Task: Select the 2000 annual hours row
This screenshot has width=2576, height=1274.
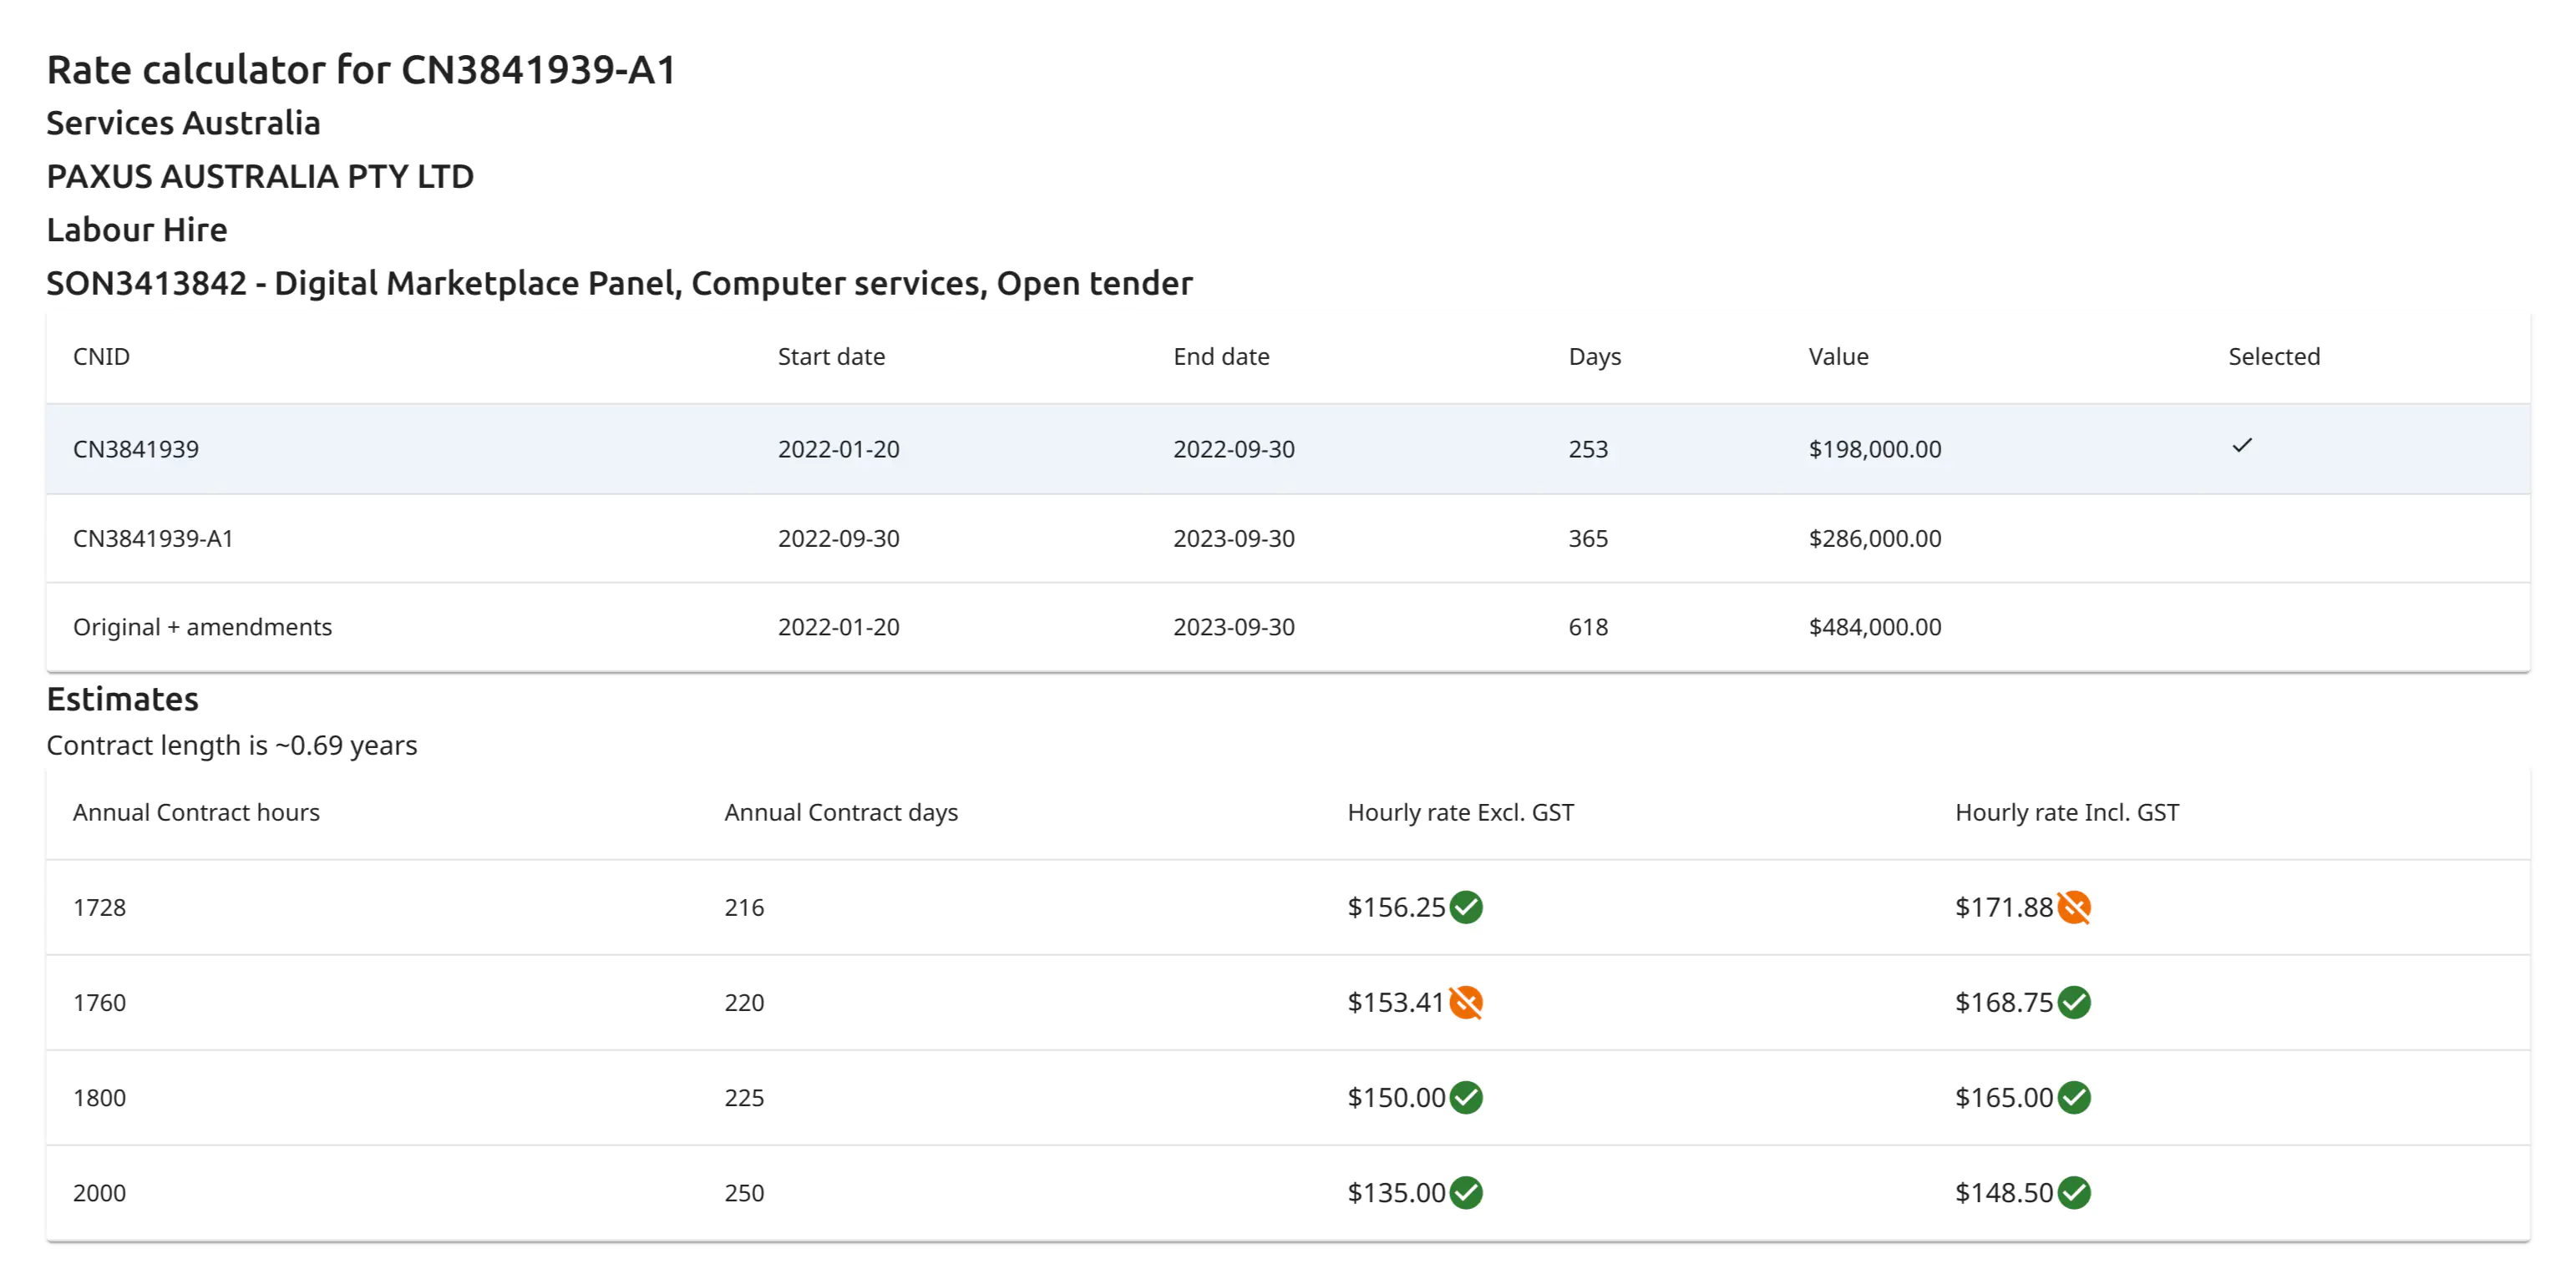Action: pyautogui.click(x=99, y=1192)
